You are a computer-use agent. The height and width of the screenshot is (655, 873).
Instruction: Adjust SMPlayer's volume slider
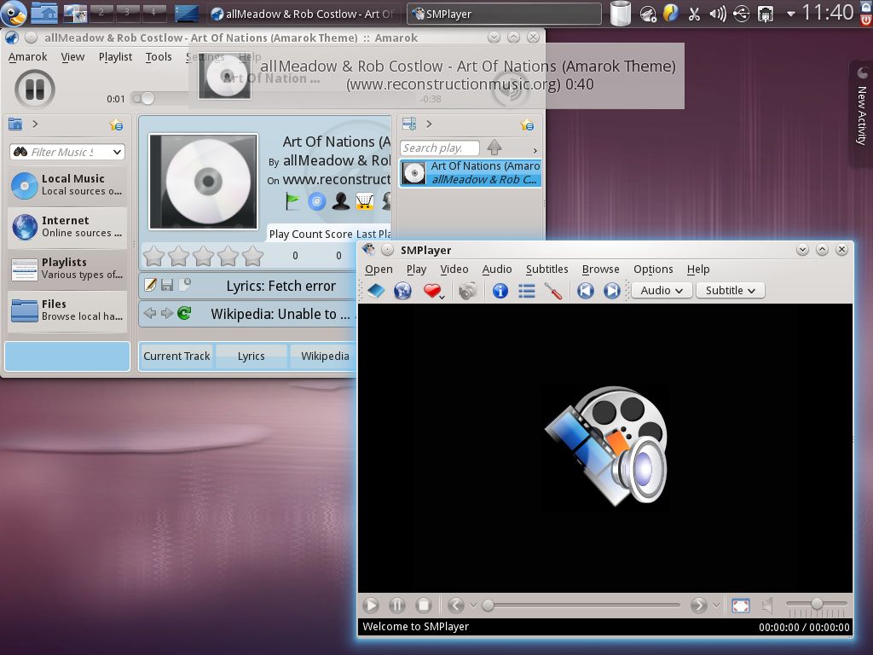point(816,603)
